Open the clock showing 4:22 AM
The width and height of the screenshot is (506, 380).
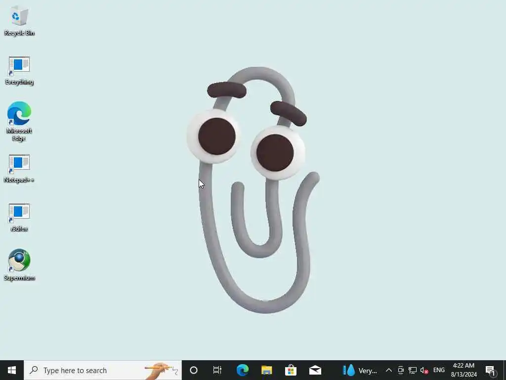tap(464, 370)
